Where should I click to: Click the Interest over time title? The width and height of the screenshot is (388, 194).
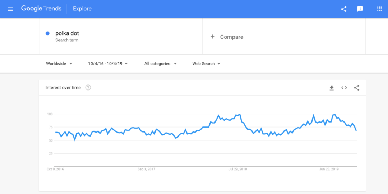coord(63,88)
